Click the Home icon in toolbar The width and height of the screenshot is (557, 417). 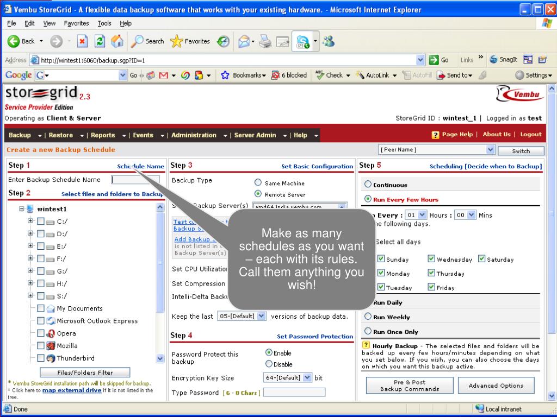[x=117, y=41]
